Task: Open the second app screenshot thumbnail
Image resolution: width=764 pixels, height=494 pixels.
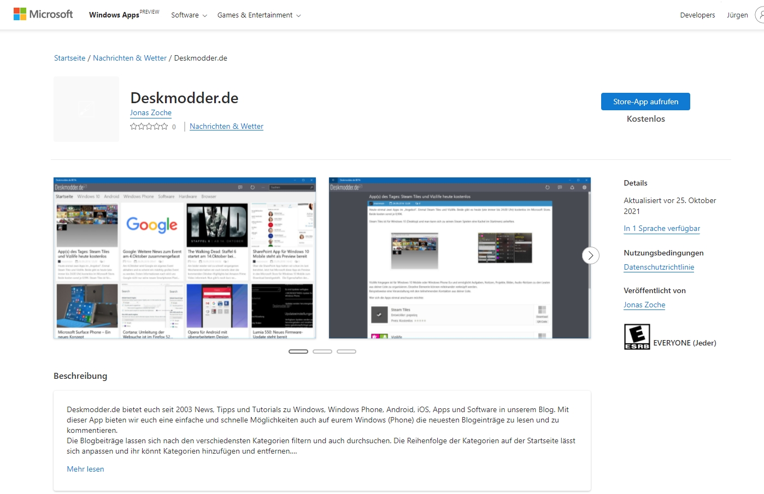Action: [460, 258]
